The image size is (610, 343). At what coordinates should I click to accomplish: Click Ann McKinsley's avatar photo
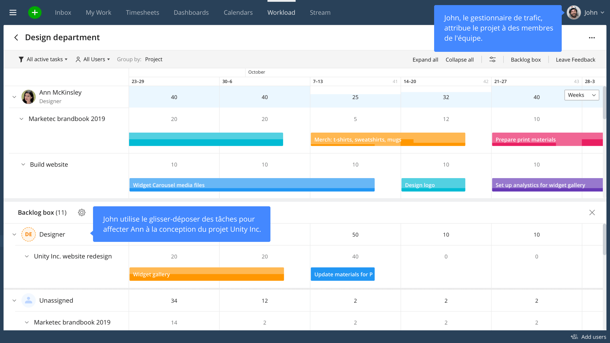pyautogui.click(x=28, y=97)
